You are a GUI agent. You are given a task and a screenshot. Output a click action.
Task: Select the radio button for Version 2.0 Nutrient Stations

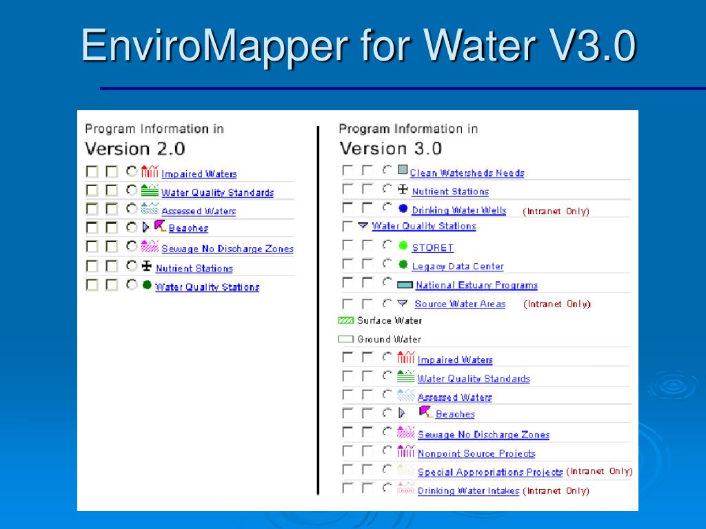[131, 266]
